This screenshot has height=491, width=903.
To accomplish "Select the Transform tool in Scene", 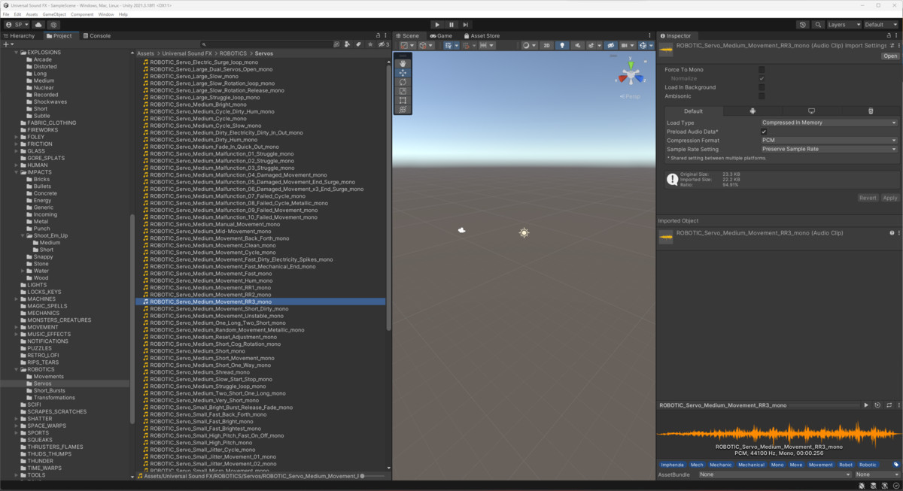I will (x=403, y=110).
